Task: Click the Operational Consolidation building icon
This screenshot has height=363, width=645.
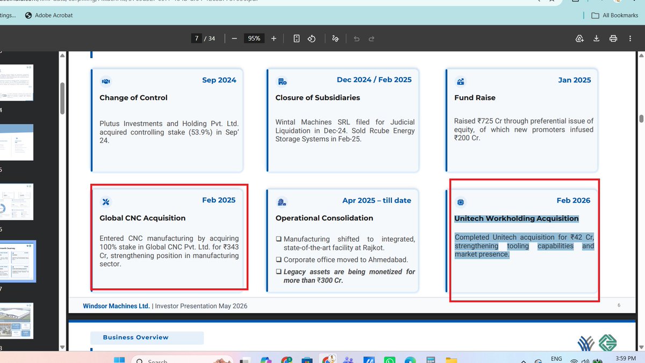Action: (282, 202)
